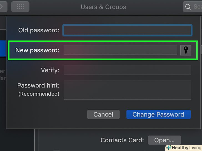Focus the Old password field
The width and height of the screenshot is (202, 151).
coord(127,30)
